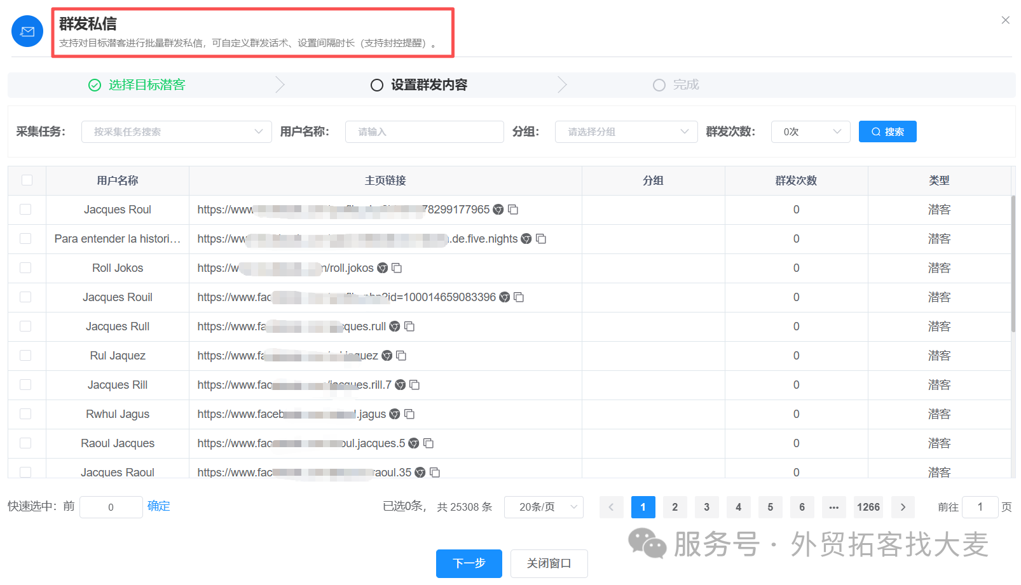This screenshot has width=1021, height=585.
Task: Click the blue 搜索 button
Action: click(887, 131)
